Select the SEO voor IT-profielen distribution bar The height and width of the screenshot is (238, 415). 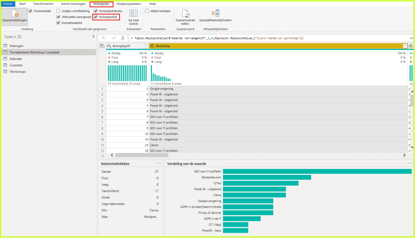(317, 171)
